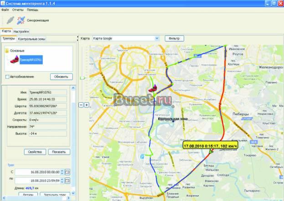The width and height of the screenshot is (284, 201).
Task: Open the calendar for end date
Action: pos(67,180)
